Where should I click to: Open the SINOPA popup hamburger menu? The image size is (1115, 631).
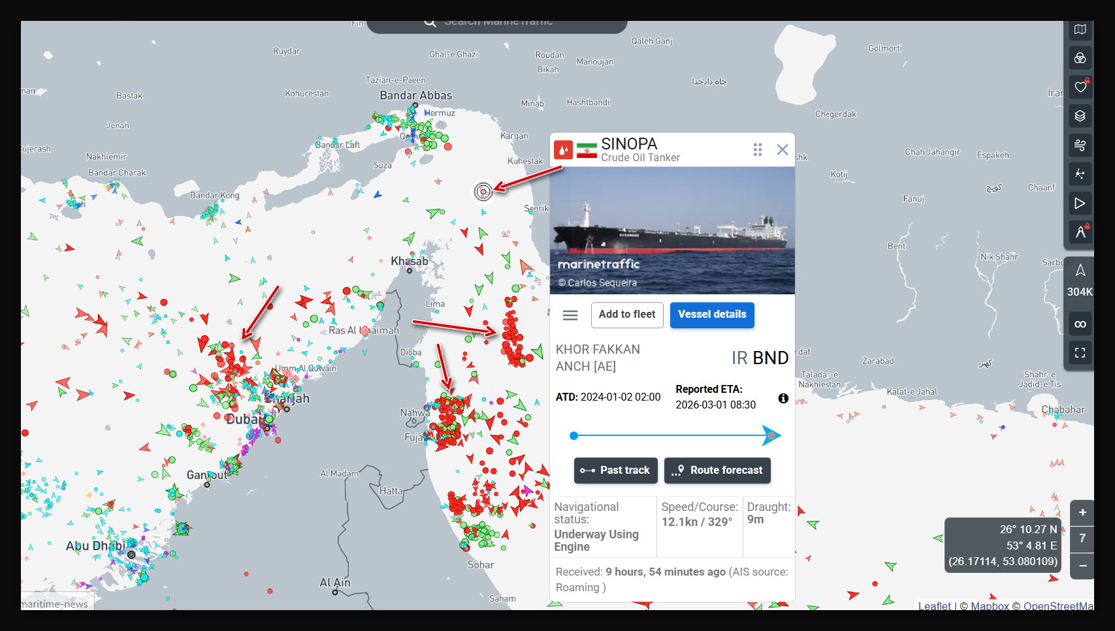click(570, 315)
